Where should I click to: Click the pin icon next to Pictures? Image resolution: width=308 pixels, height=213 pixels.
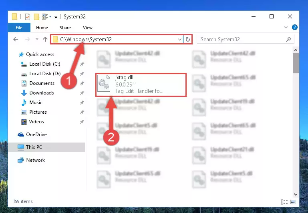pyautogui.click(x=82, y=112)
